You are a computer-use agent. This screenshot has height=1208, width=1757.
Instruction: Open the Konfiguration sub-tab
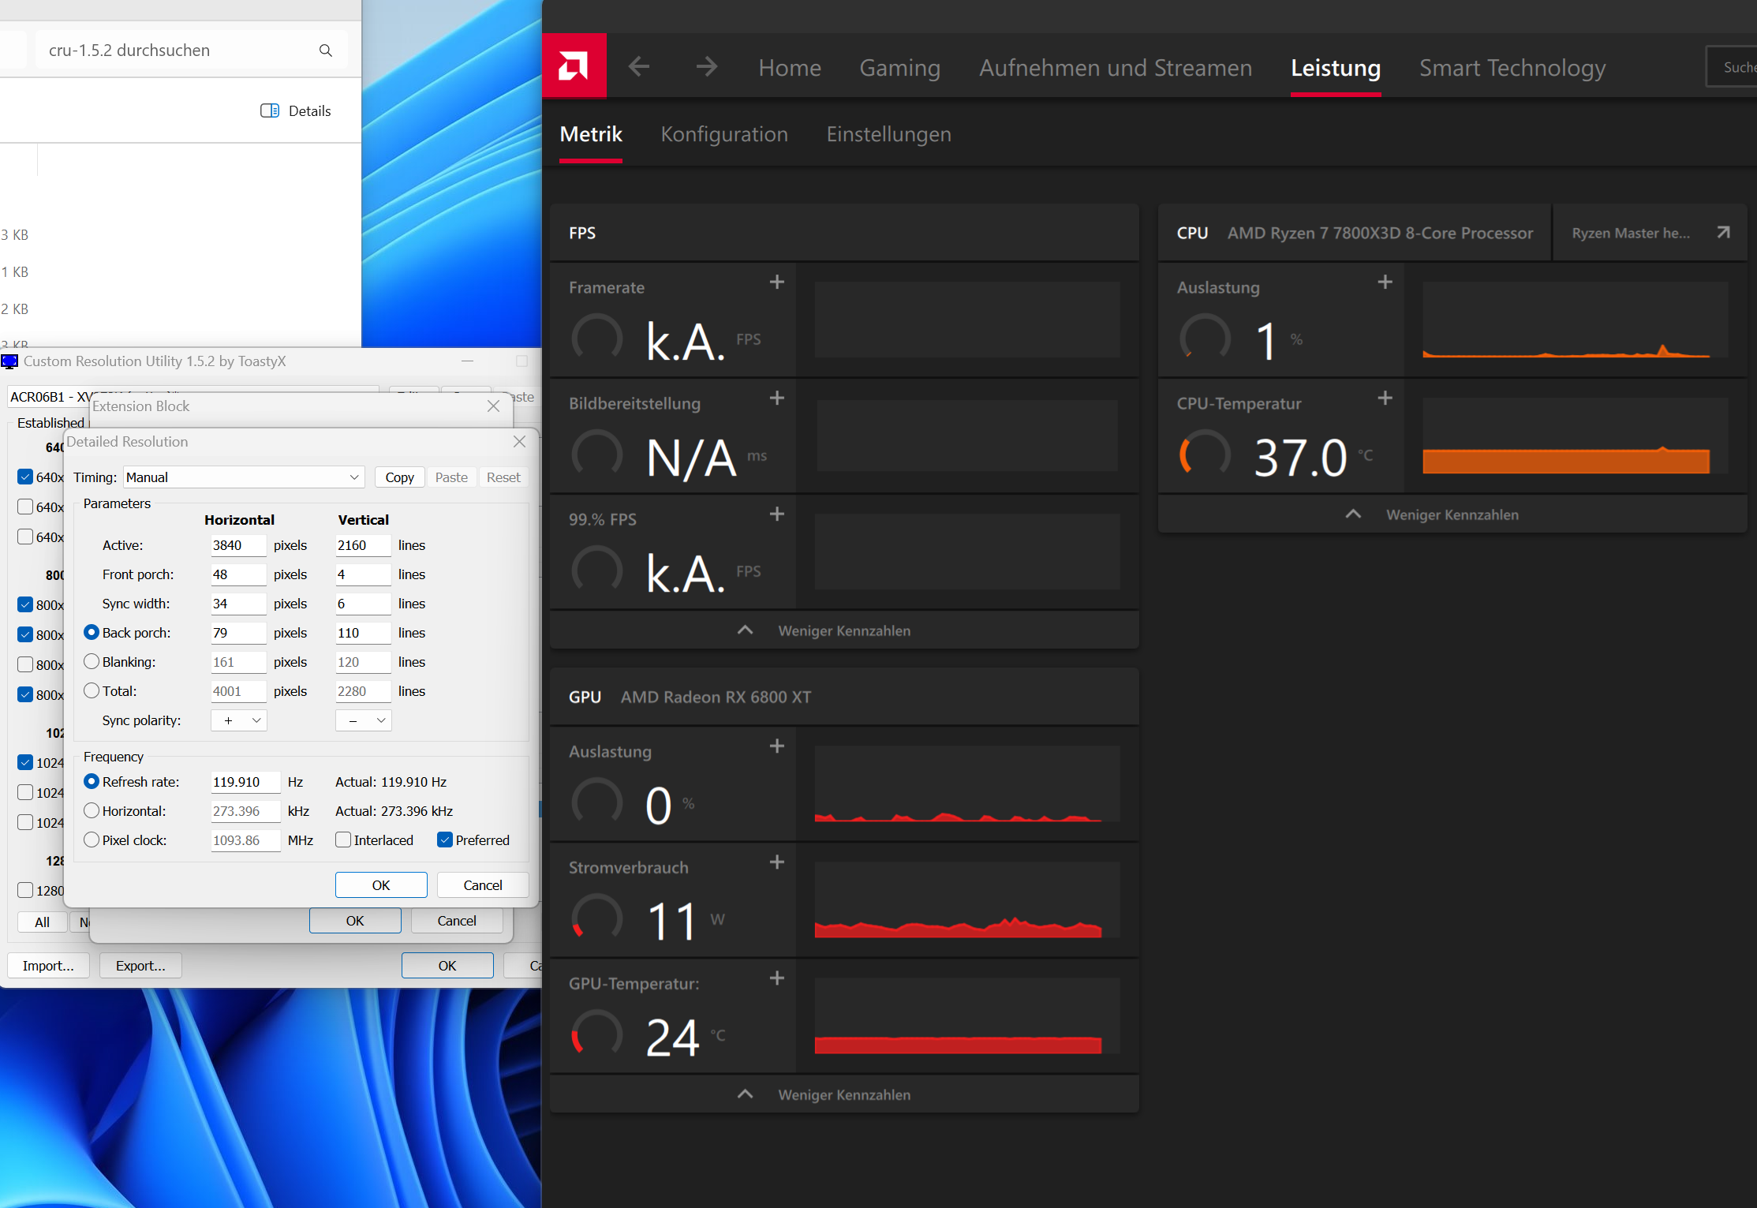(x=723, y=134)
